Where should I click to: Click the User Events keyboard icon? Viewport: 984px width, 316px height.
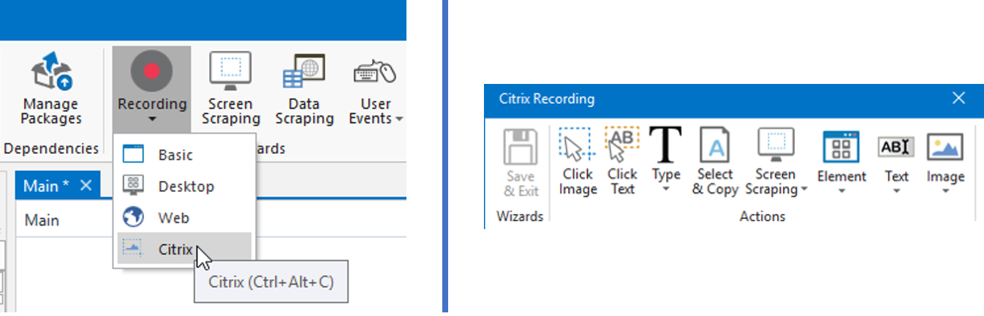[375, 72]
